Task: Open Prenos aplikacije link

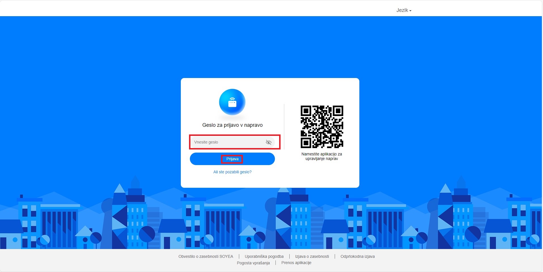Action: (296, 263)
